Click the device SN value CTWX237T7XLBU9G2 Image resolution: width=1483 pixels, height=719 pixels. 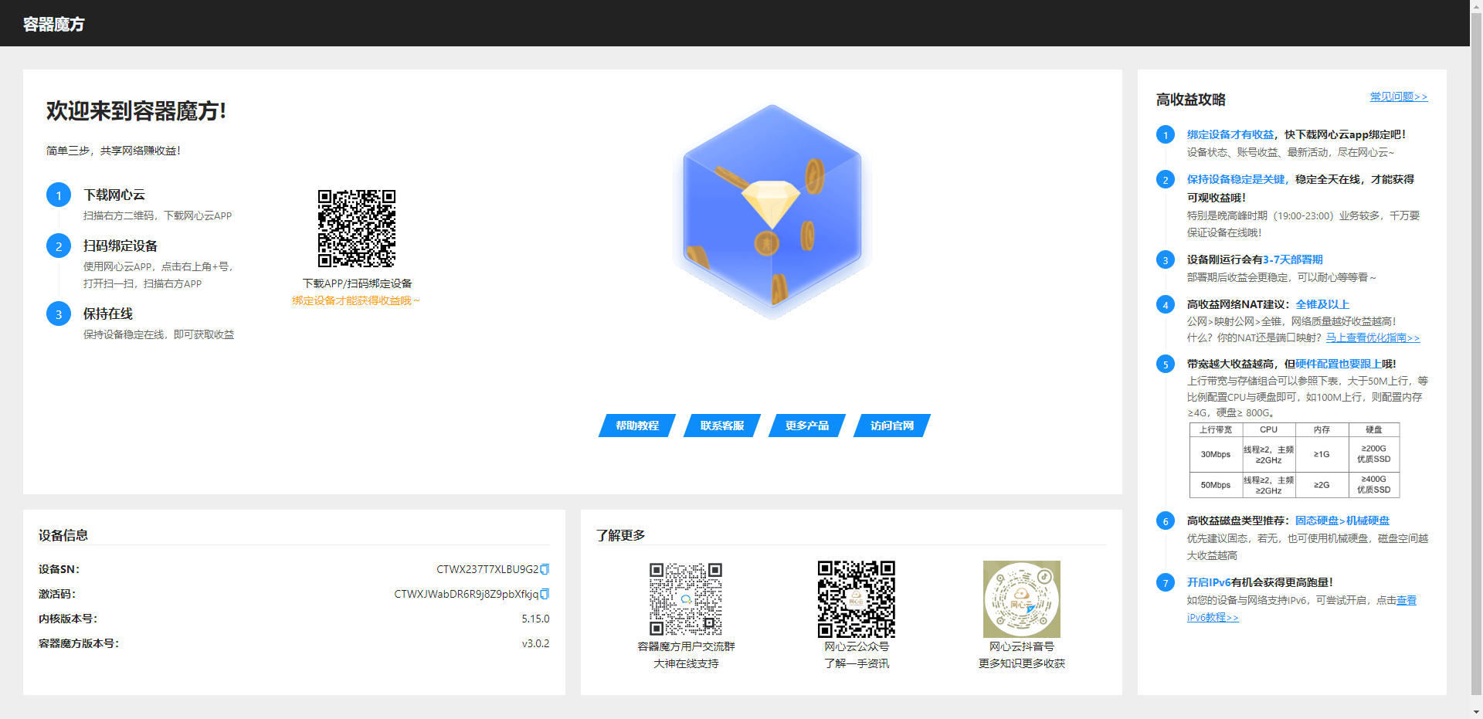pyautogui.click(x=487, y=569)
